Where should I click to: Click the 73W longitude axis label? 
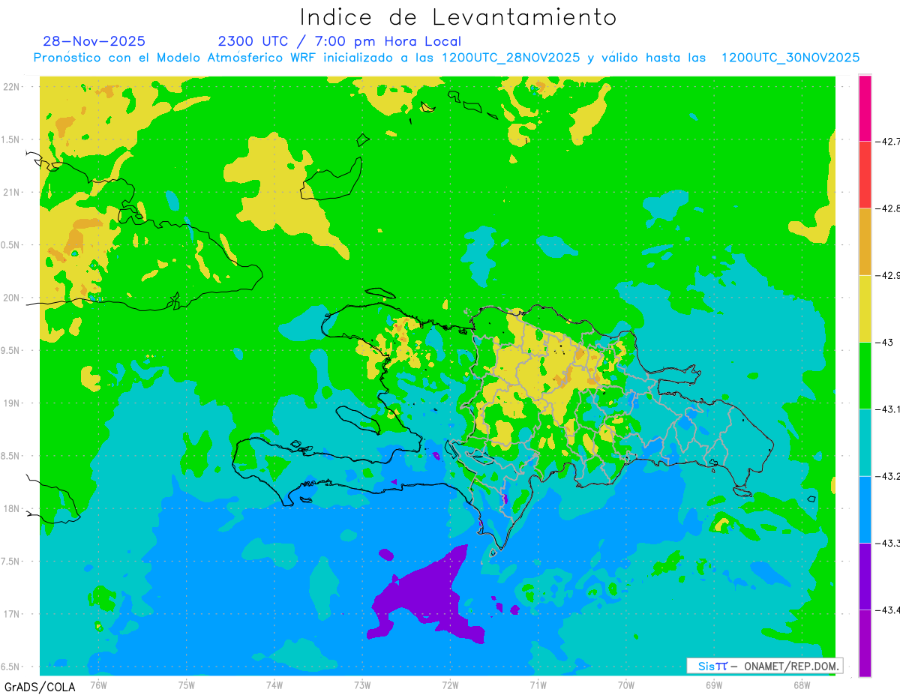pos(362,685)
